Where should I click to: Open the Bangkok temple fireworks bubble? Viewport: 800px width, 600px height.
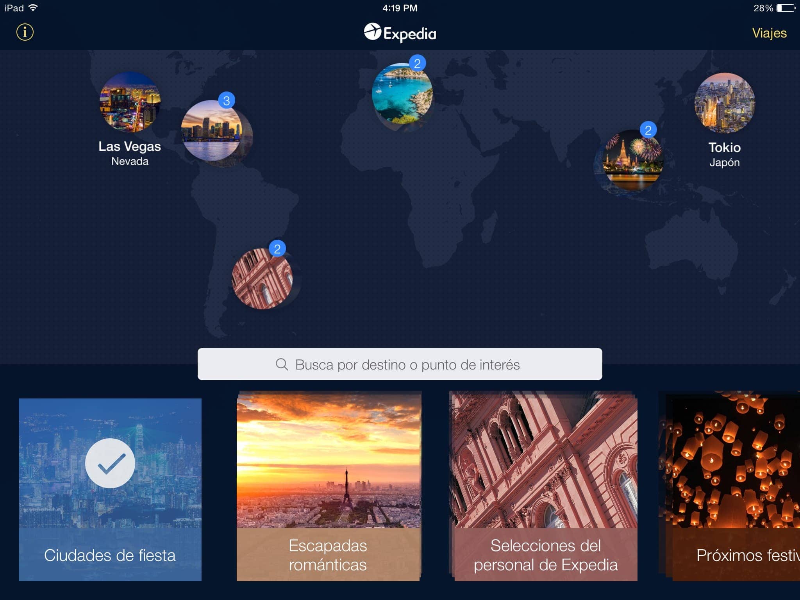pyautogui.click(x=633, y=160)
